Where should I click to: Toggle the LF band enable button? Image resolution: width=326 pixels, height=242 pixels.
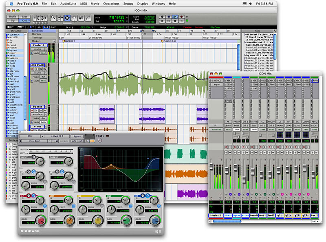45,206
